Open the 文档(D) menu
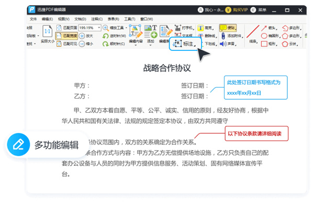 tap(80, 19)
